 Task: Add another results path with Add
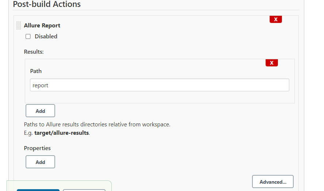click(40, 111)
